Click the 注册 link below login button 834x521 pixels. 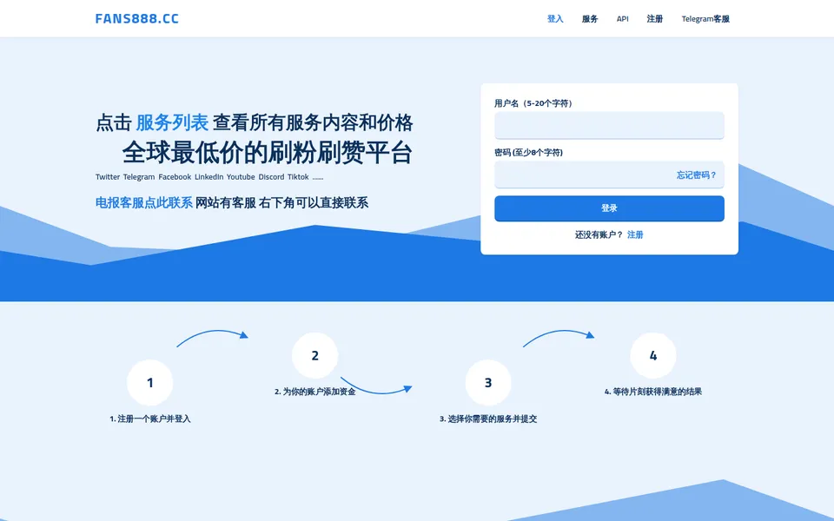point(635,234)
